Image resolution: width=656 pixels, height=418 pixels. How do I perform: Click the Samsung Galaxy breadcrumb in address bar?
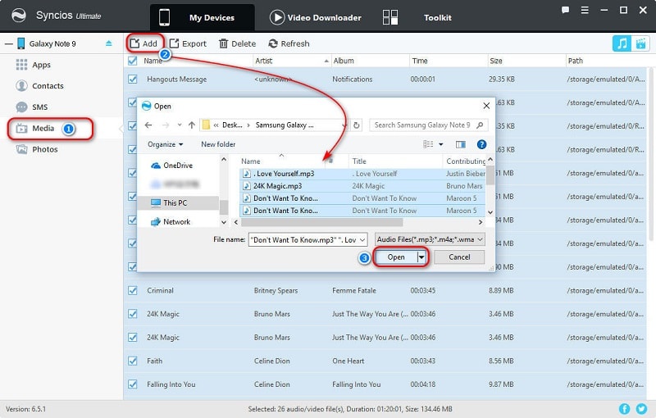[285, 125]
